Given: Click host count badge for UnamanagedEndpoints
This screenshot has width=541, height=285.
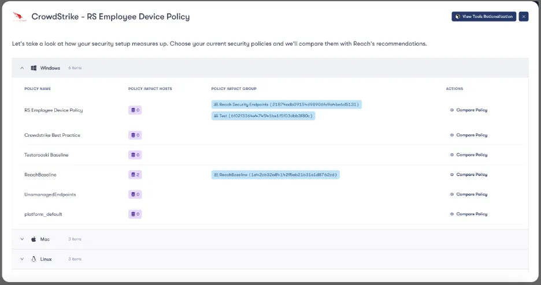Looking at the screenshot, I should 135,194.
